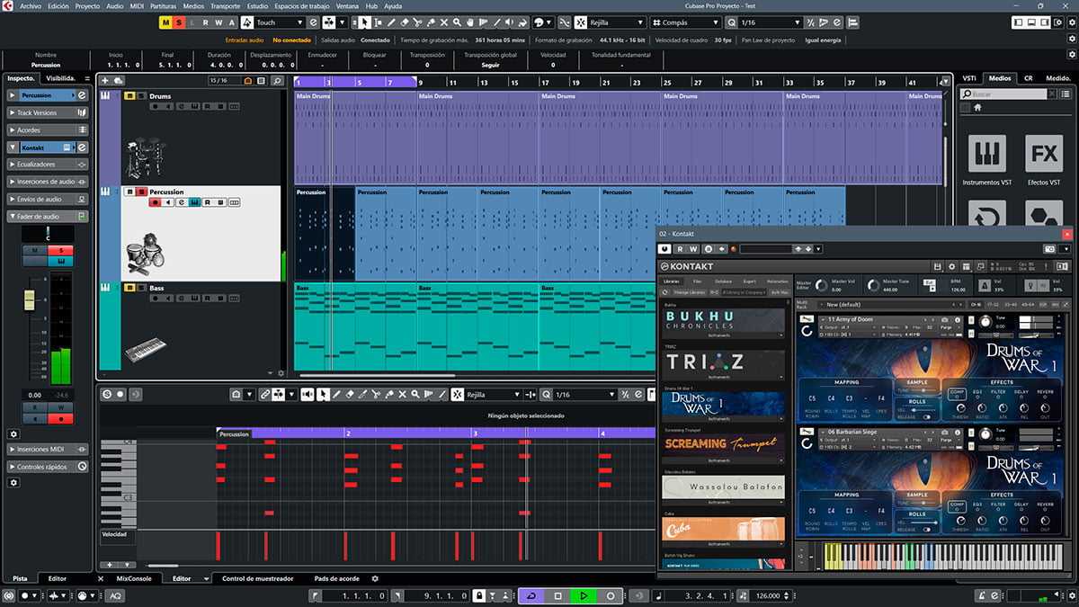Click the add track plus icon
The height and width of the screenshot is (607, 1079).
tap(105, 81)
